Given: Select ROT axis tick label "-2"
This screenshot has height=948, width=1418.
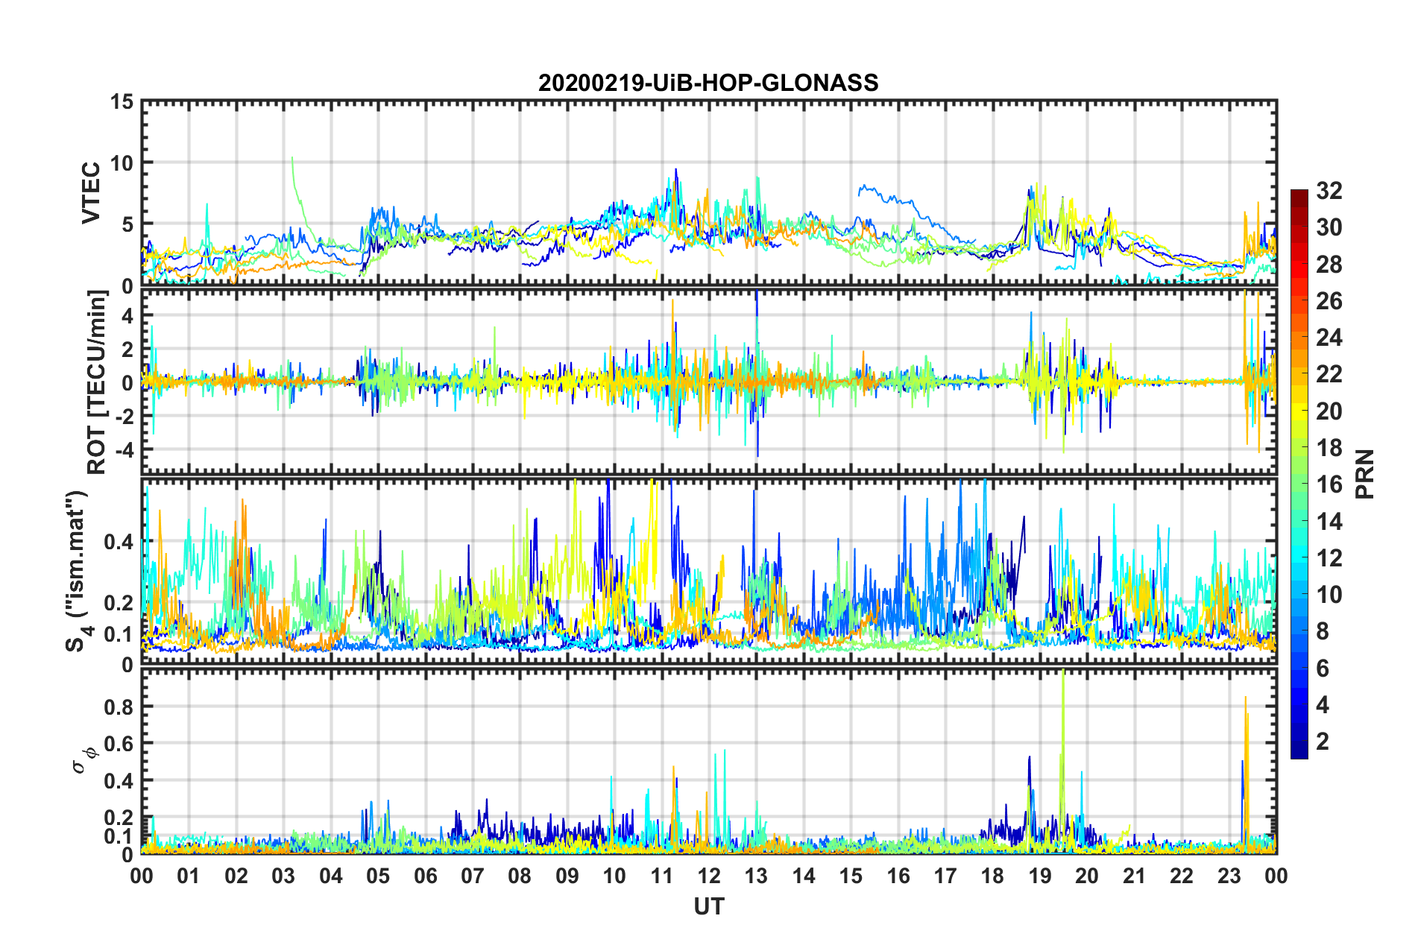Looking at the screenshot, I should coord(125,417).
